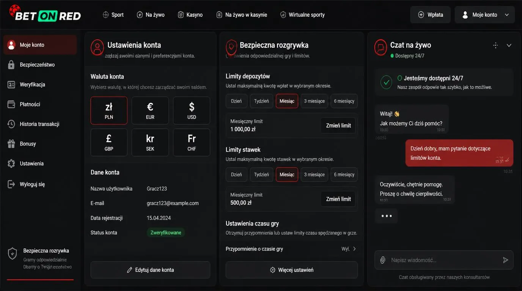Screen dimensions: 522x291
Task: Open Historia transakcji via the clock icon
Action: point(11,124)
